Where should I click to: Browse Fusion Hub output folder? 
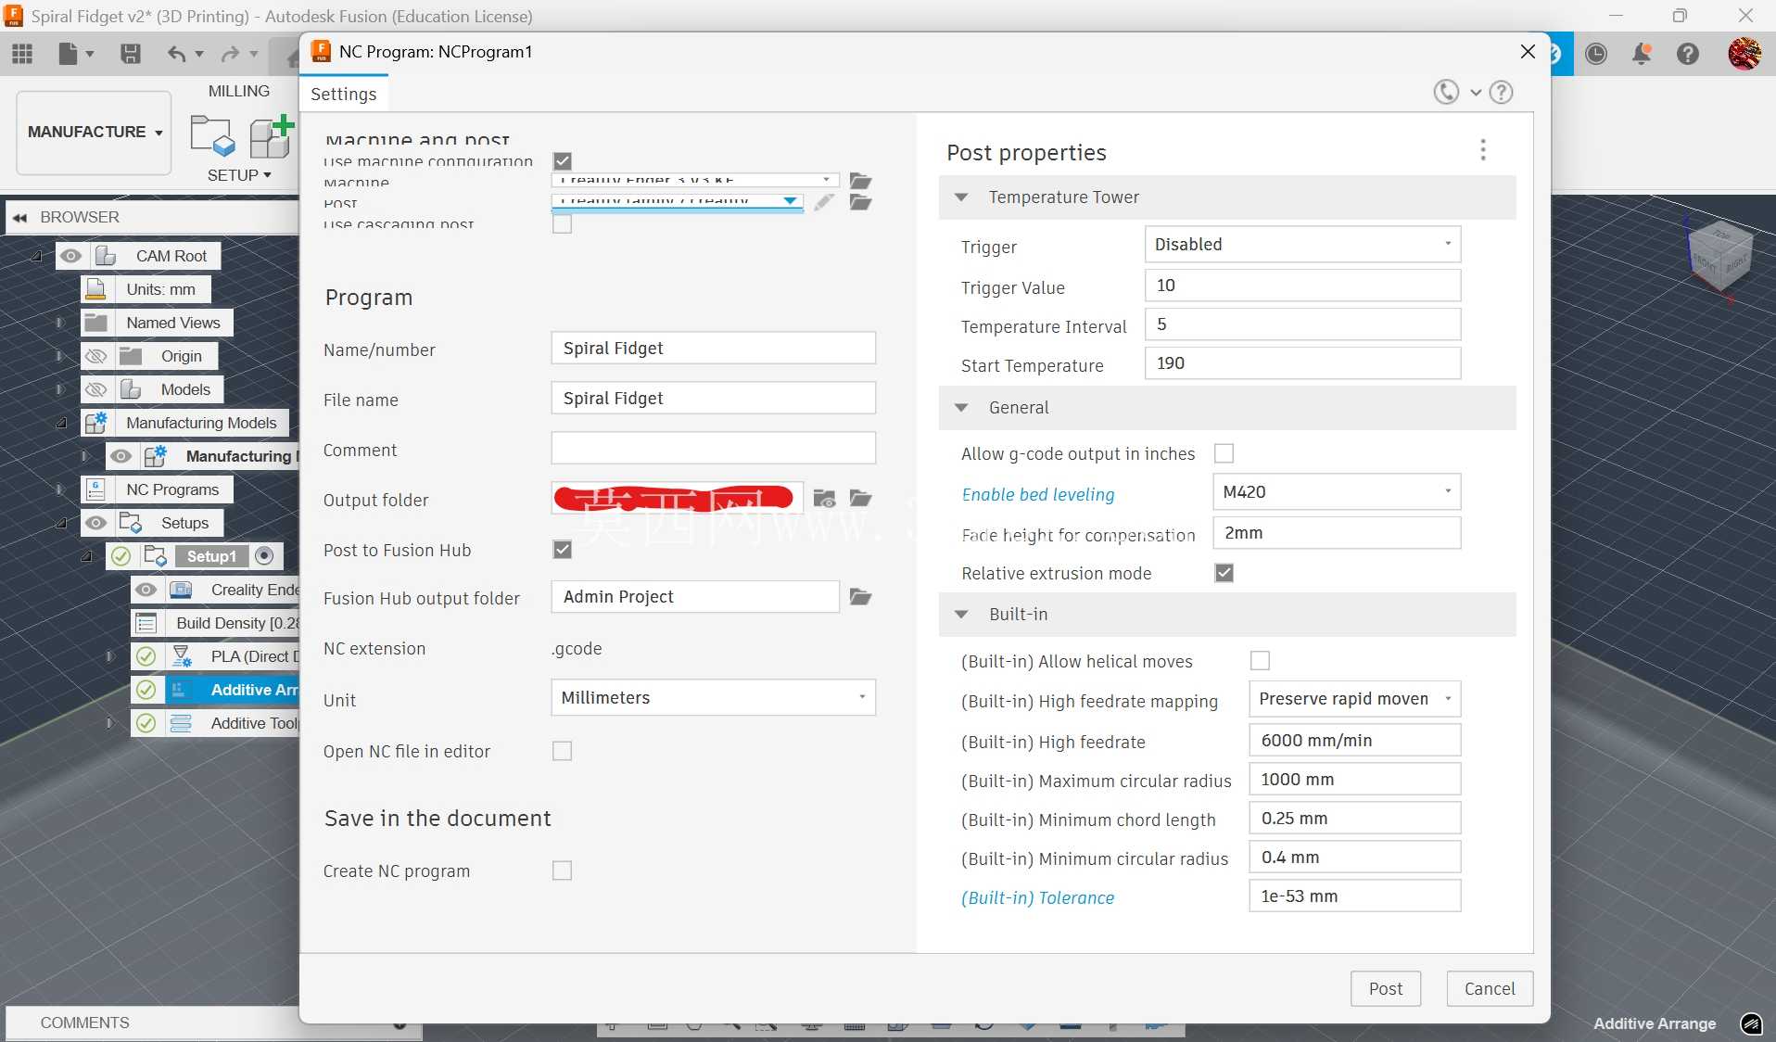point(861,597)
